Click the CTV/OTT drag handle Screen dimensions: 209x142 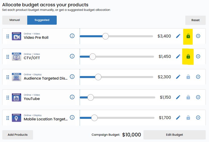click(x=8, y=56)
